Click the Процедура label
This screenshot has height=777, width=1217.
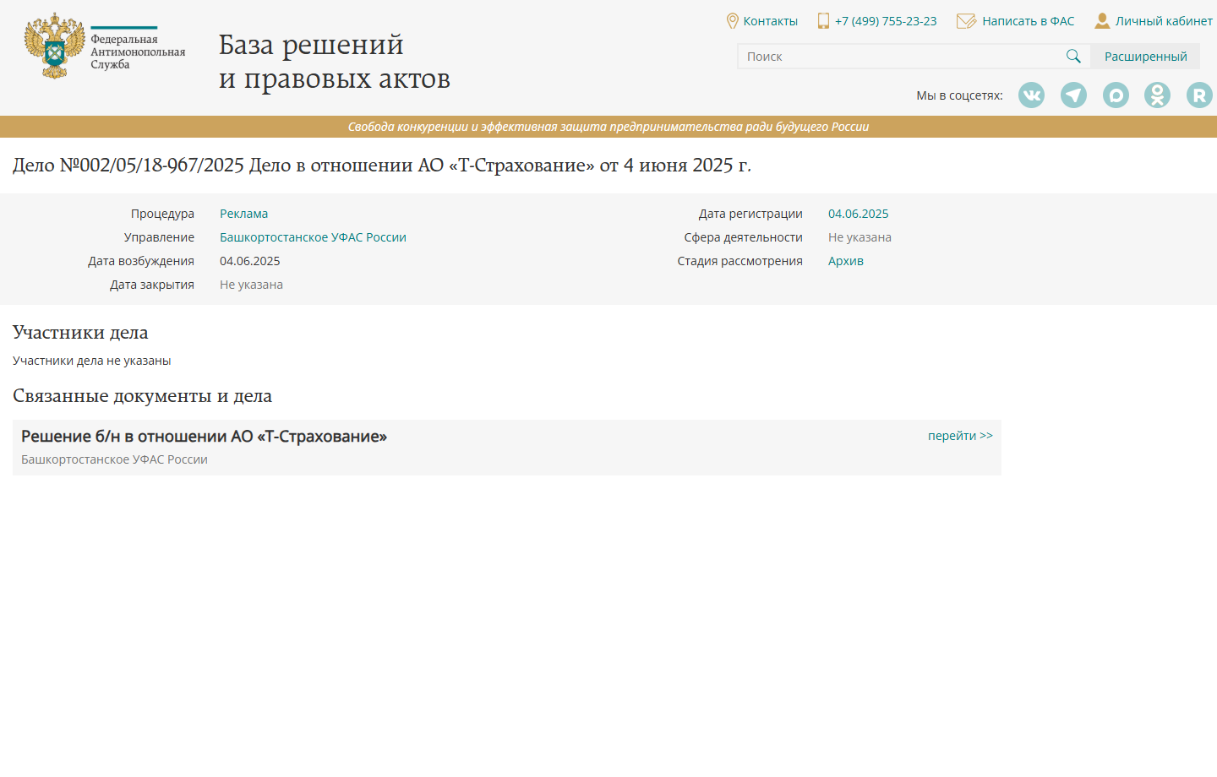point(162,214)
